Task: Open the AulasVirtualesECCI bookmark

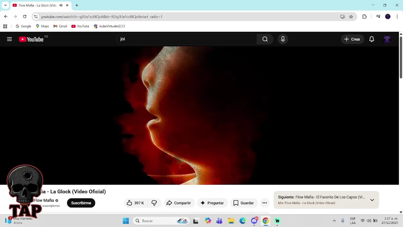Action: click(109, 26)
